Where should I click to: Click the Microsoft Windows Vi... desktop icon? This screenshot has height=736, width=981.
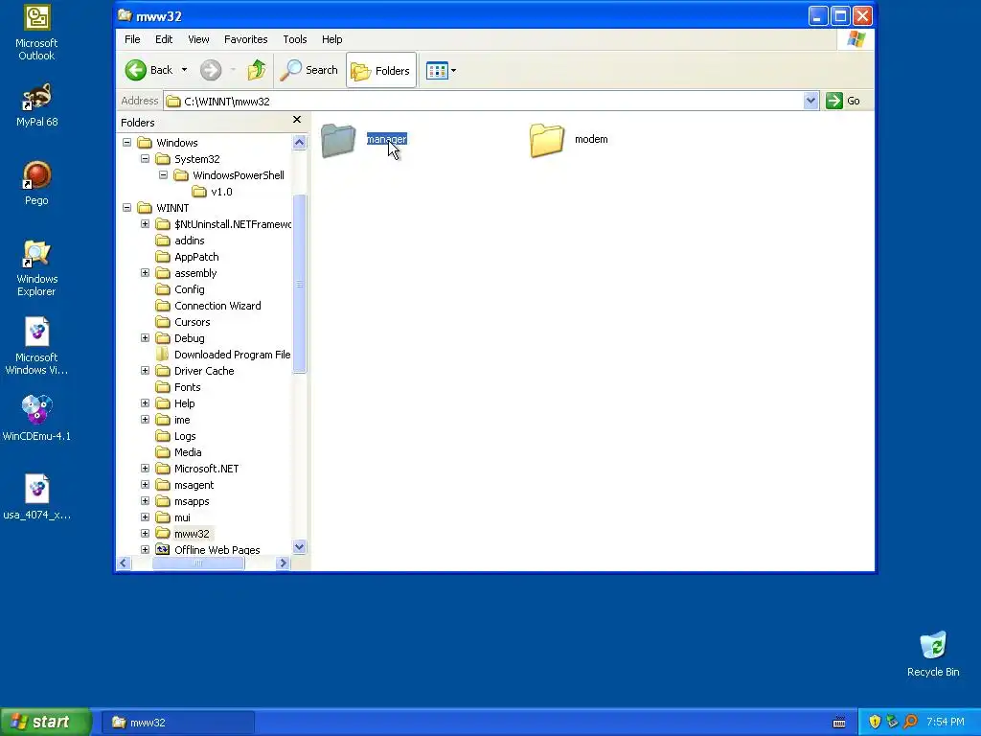(36, 346)
